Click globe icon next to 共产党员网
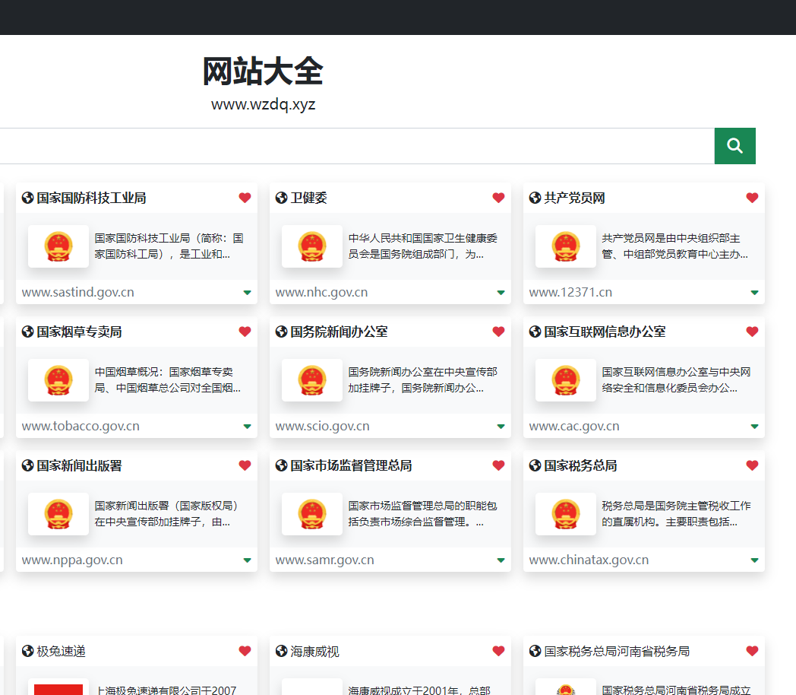Screen dimensions: 796x695 click(535, 198)
